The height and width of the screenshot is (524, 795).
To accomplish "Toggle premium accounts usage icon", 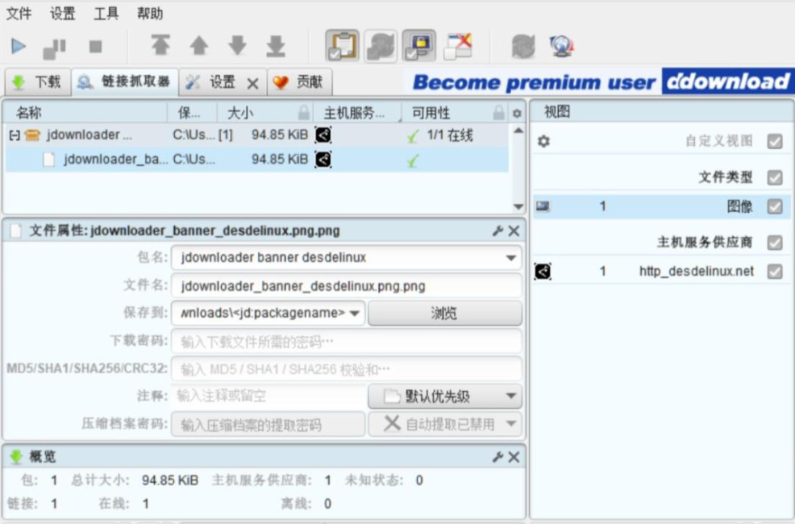I will [x=418, y=46].
